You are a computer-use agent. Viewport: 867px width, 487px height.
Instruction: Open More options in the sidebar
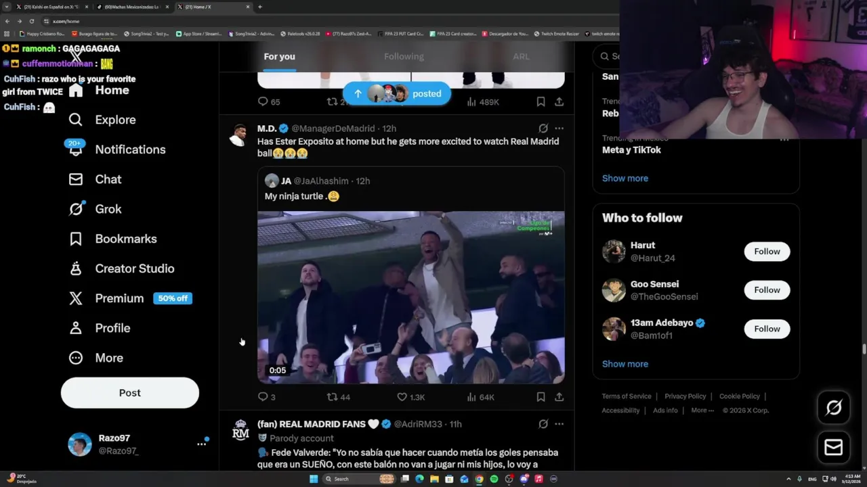(x=96, y=358)
